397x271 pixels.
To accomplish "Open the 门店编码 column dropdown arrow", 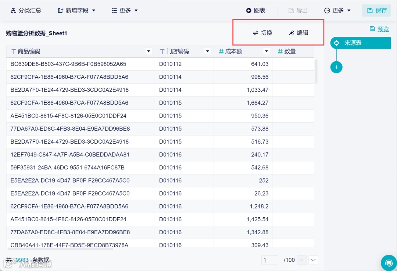I will point(207,51).
